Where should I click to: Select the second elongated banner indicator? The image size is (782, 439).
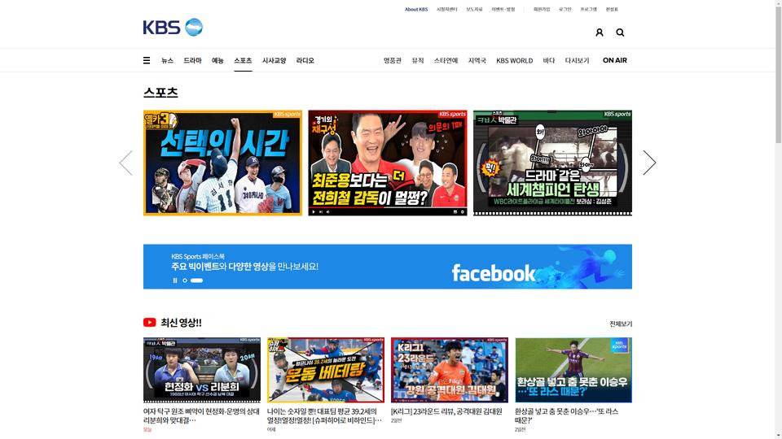(196, 280)
